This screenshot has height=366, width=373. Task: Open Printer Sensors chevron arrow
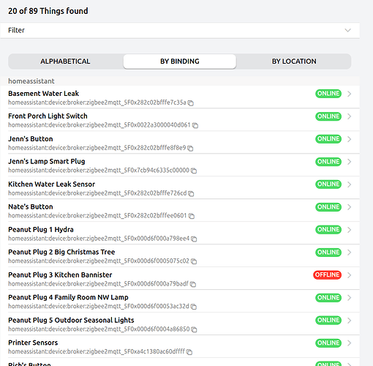point(350,343)
